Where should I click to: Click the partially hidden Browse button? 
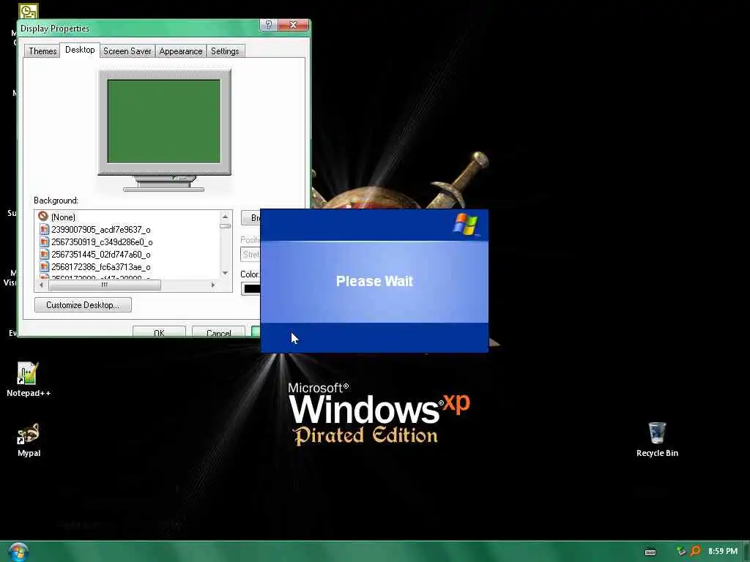coord(250,218)
